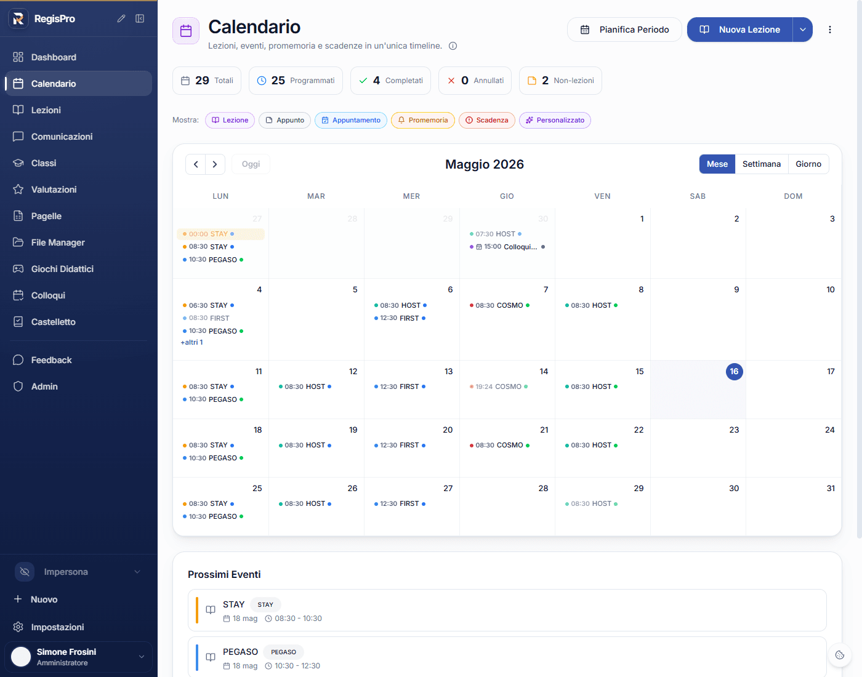Go to Comunicazioni

[78, 137]
